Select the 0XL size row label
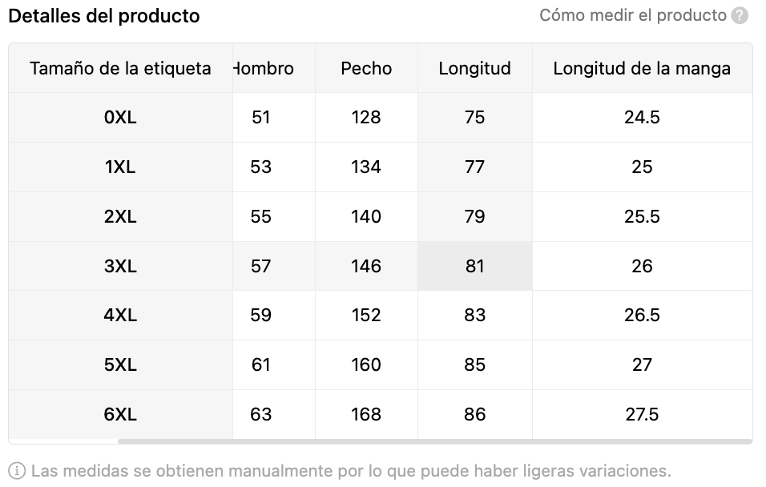 point(120,117)
